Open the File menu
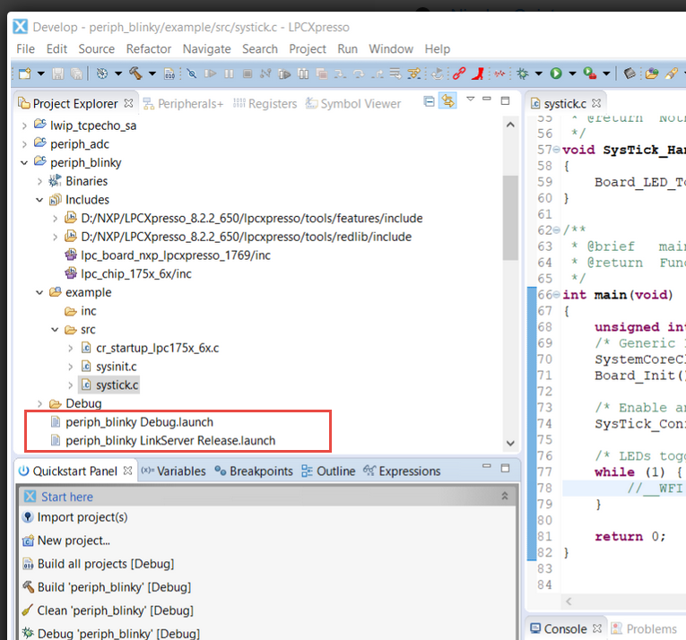 tap(25, 49)
